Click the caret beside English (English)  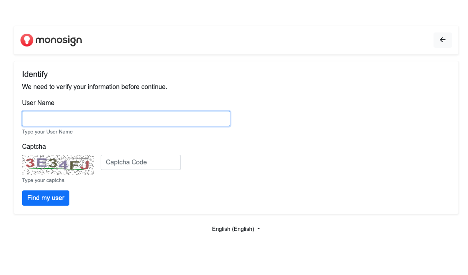click(x=259, y=229)
